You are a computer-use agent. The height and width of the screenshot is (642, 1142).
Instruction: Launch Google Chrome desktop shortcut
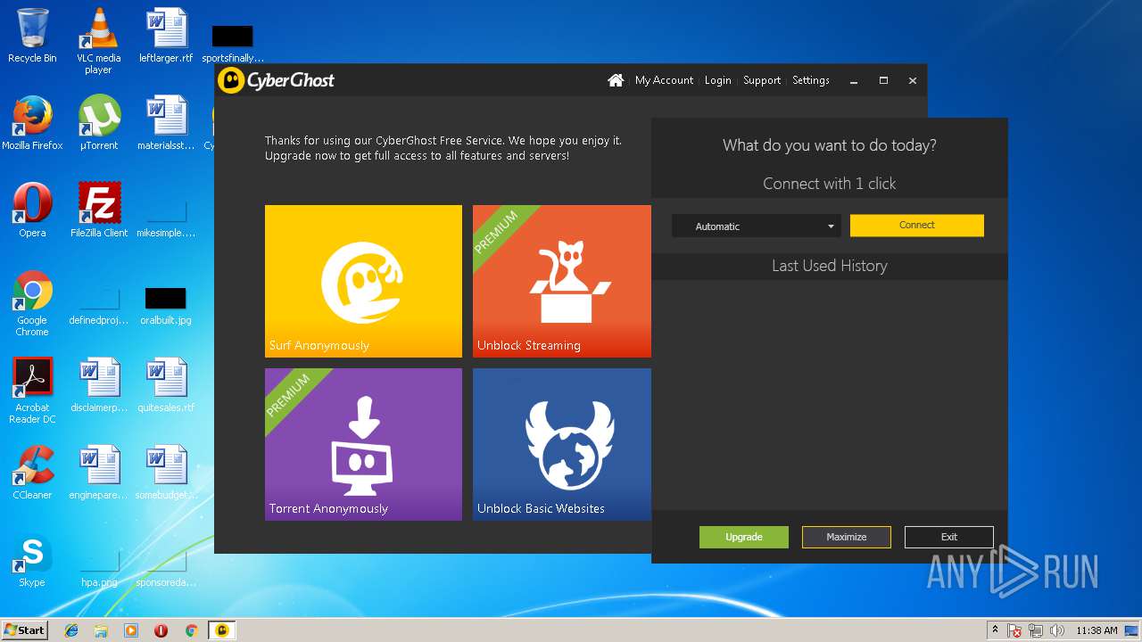(32, 303)
